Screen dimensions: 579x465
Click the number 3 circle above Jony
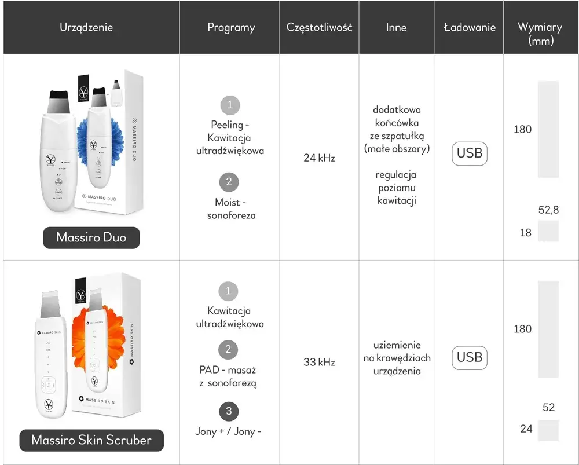tap(229, 411)
